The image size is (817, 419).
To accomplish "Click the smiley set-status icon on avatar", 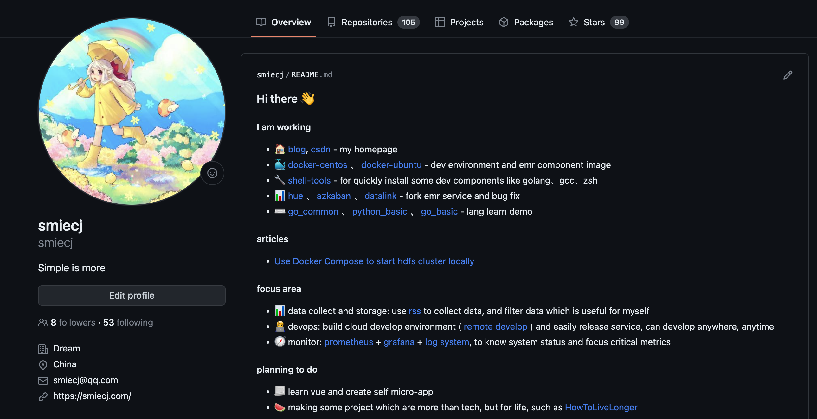I will click(212, 173).
